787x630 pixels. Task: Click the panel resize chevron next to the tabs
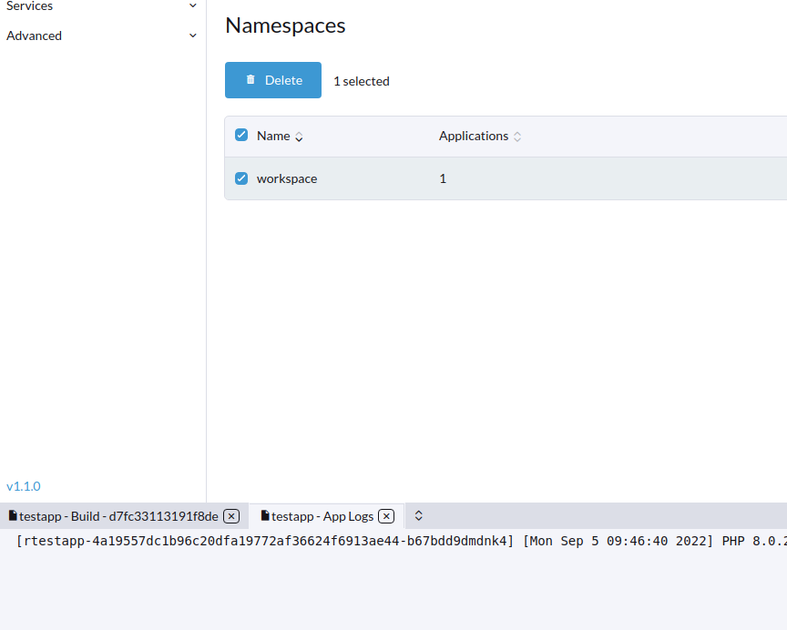[x=418, y=515]
